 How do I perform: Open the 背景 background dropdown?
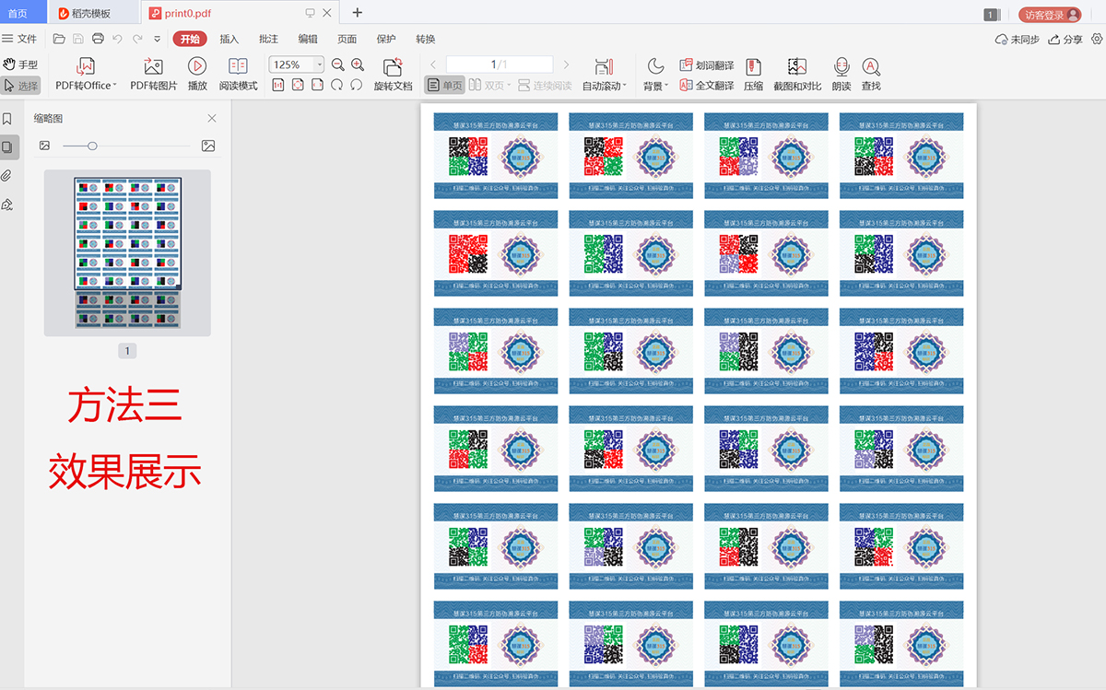pyautogui.click(x=655, y=75)
